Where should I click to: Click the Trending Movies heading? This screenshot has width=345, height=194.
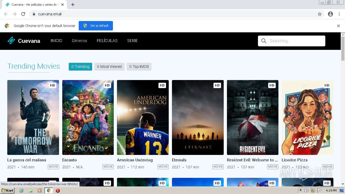(x=34, y=66)
